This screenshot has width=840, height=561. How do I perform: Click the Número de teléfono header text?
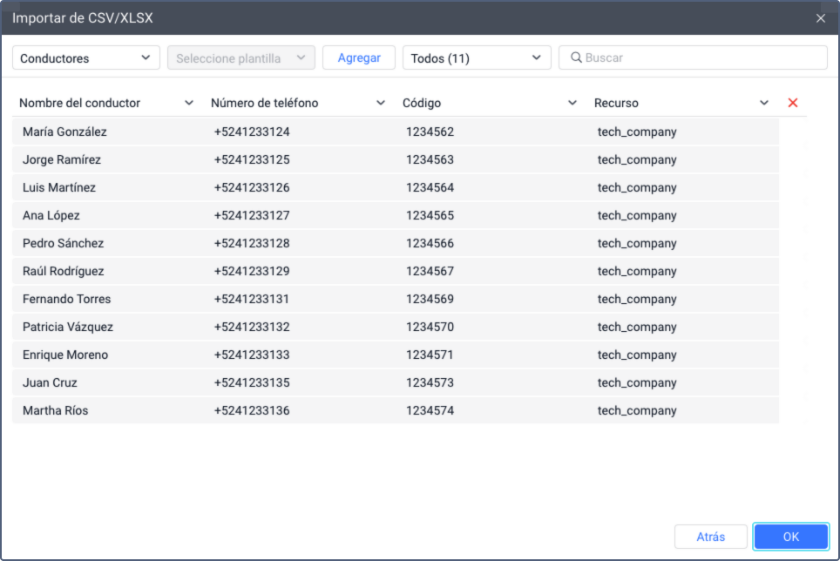point(264,103)
